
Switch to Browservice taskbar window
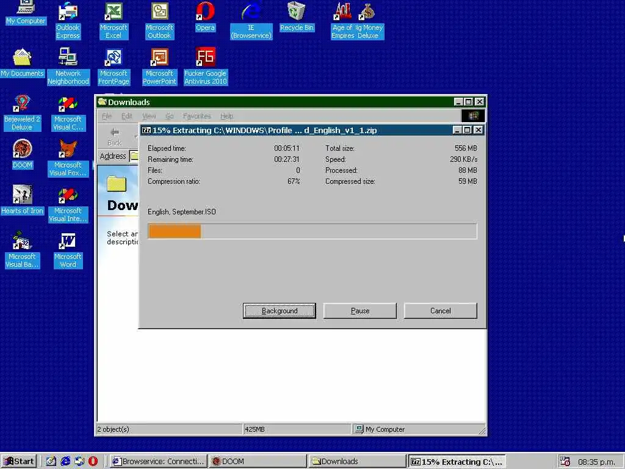(x=158, y=462)
